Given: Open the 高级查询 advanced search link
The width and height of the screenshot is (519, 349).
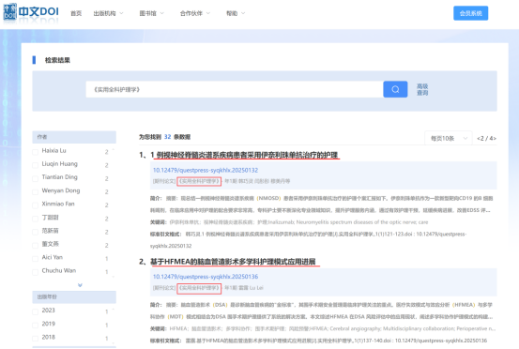Looking at the screenshot, I should coord(422,89).
